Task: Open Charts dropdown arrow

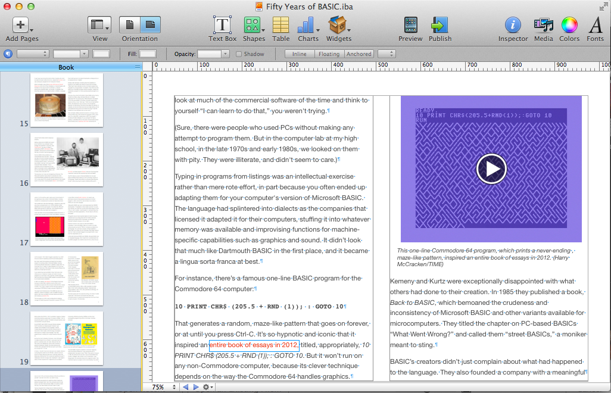Action: (318, 30)
